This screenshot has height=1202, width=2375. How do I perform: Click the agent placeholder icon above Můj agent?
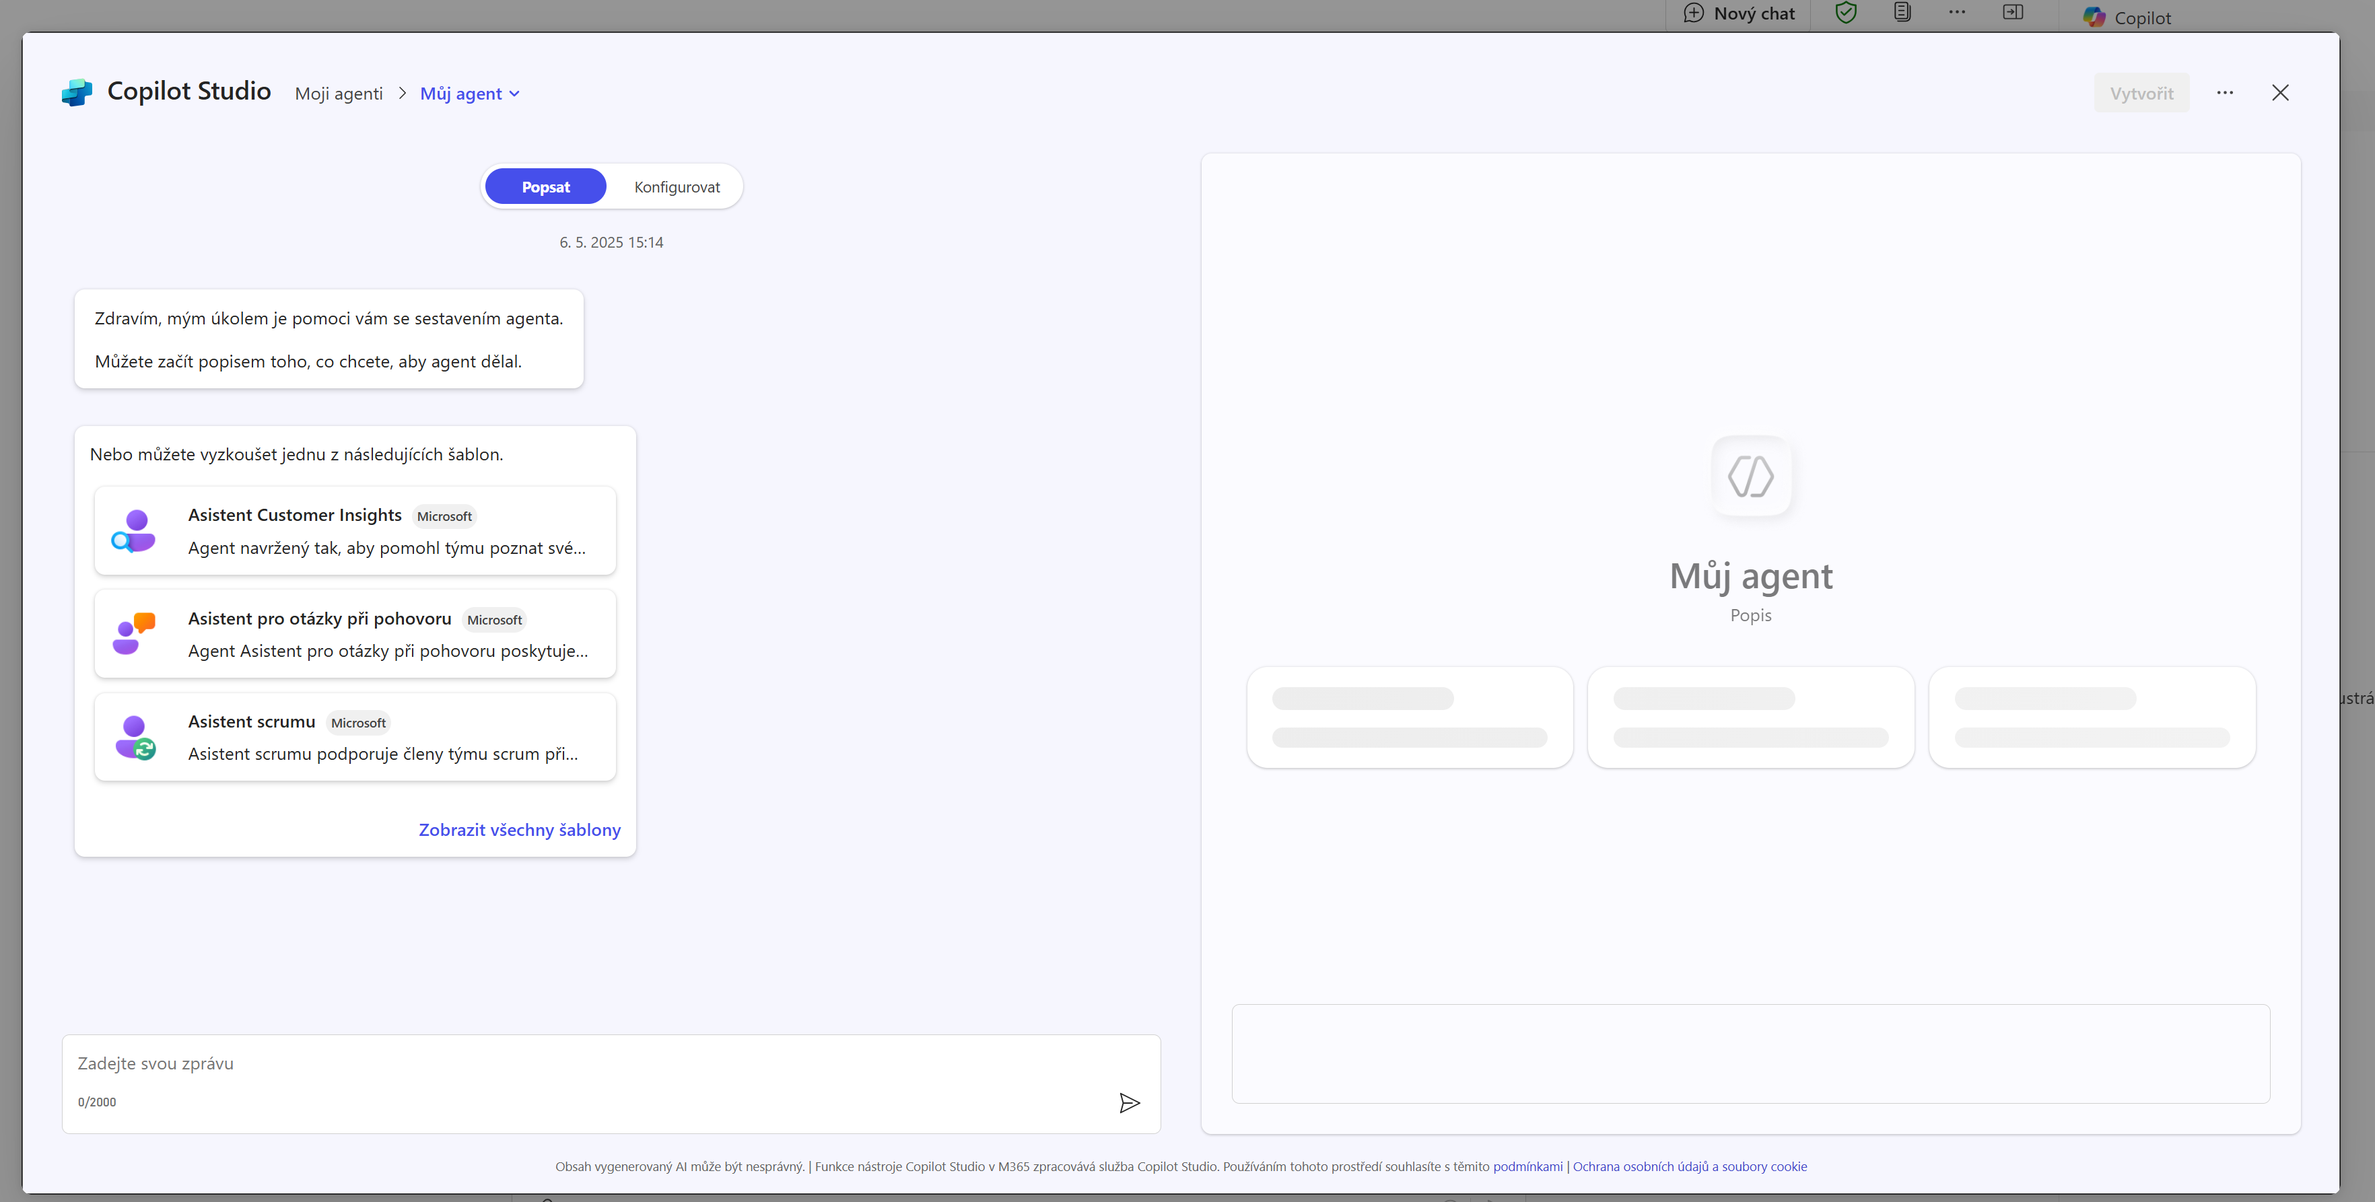(x=1751, y=476)
